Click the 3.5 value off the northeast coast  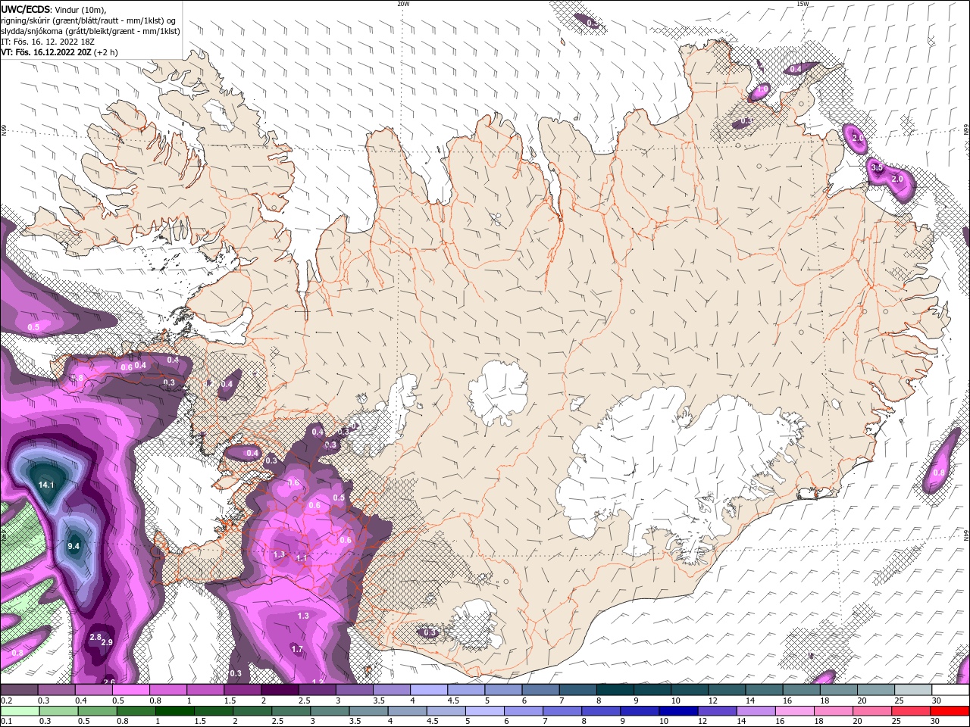(x=877, y=167)
